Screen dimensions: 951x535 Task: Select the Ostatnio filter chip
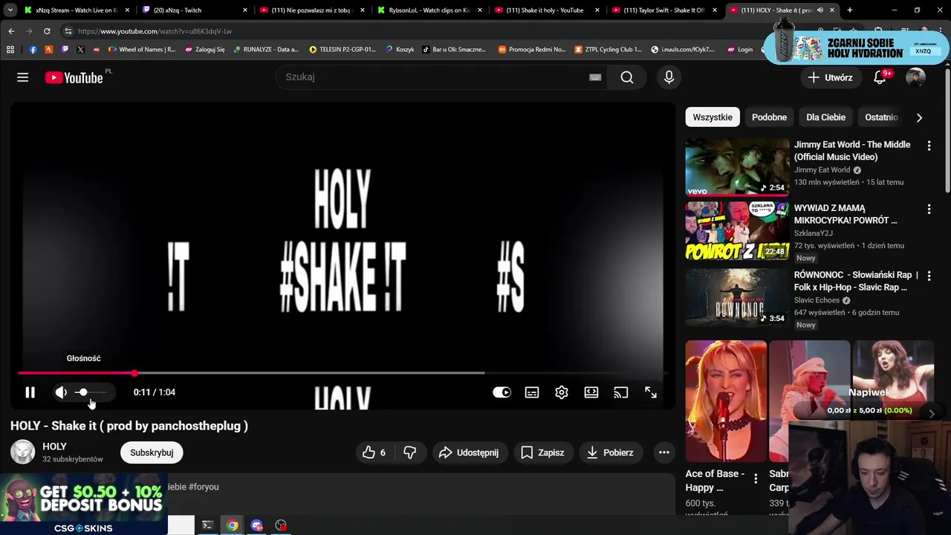point(882,117)
